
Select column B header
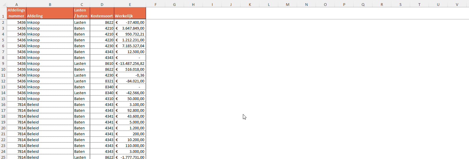click(50, 4)
